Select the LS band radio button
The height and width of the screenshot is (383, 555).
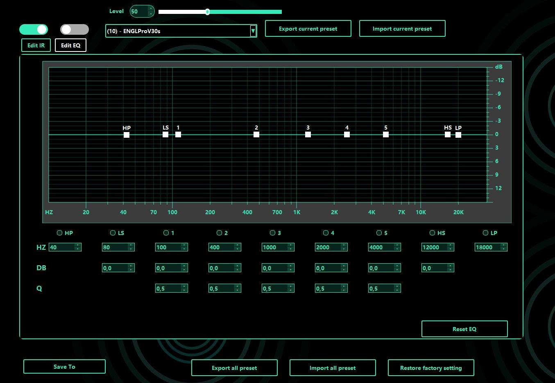(x=113, y=233)
